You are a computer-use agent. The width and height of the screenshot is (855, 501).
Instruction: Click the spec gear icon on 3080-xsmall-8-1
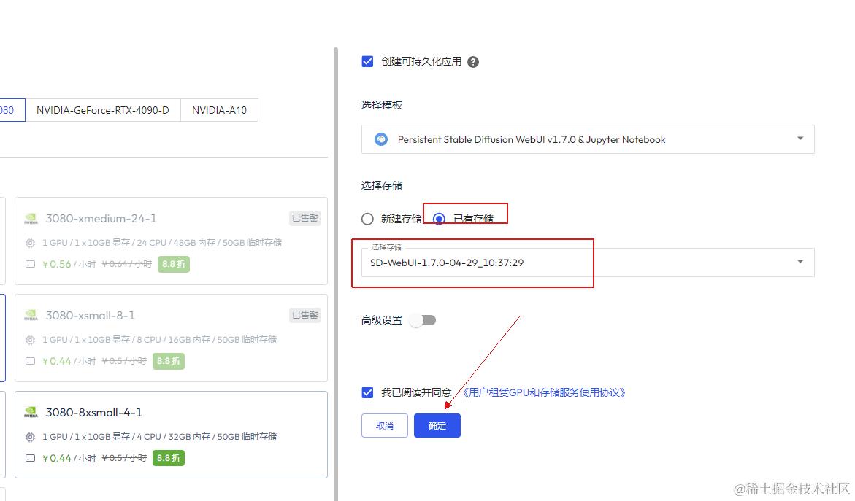[x=31, y=340]
